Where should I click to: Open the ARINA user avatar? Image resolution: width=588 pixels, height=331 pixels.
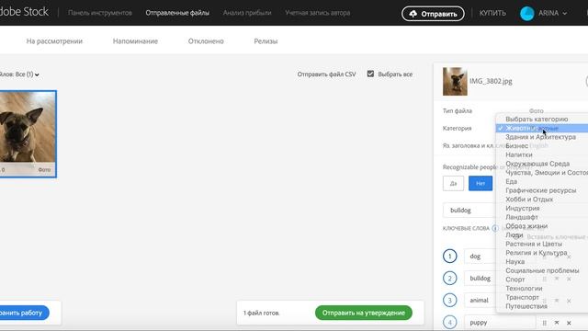[x=526, y=13]
